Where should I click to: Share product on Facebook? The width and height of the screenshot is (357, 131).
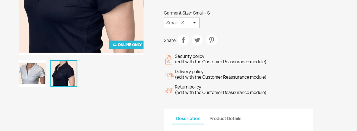tap(183, 40)
